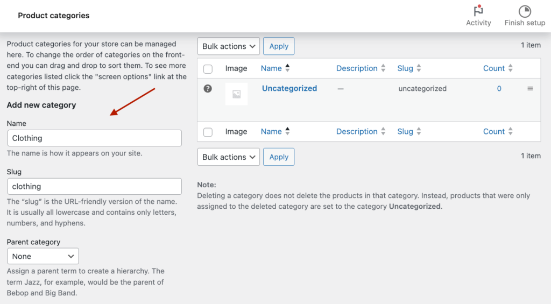The image size is (551, 304).
Task: Click the Image column label in footer
Action: (236, 131)
